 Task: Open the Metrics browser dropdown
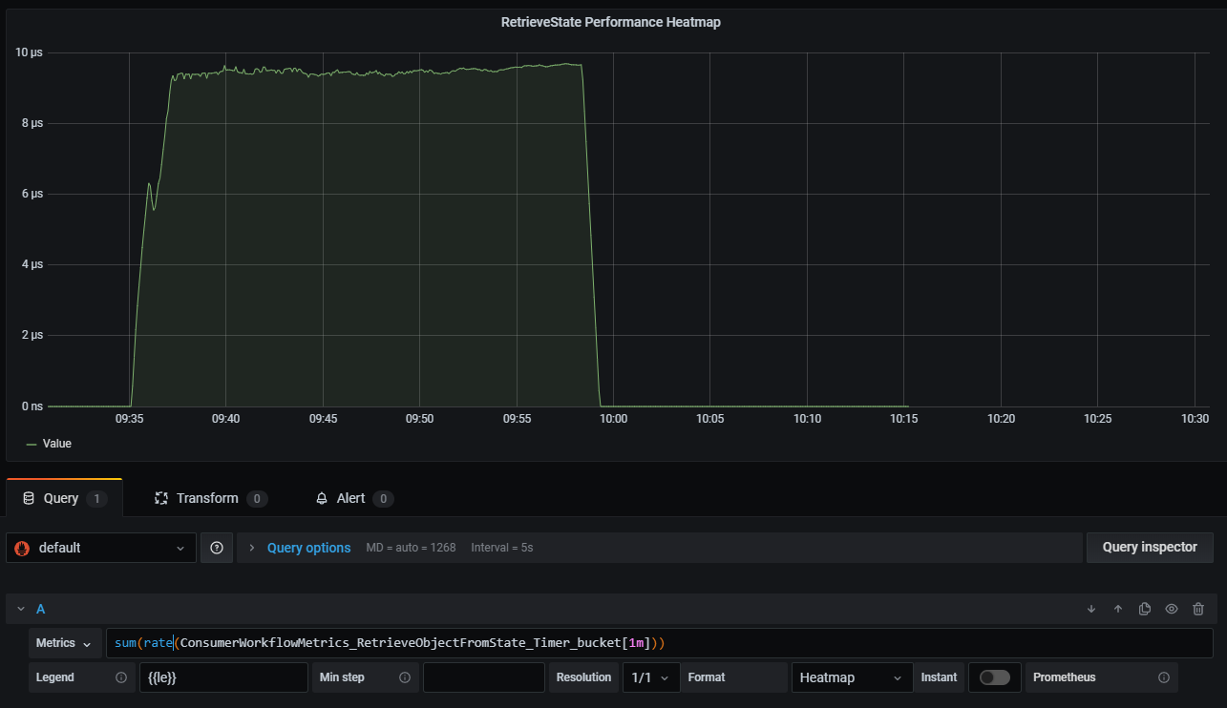click(63, 642)
